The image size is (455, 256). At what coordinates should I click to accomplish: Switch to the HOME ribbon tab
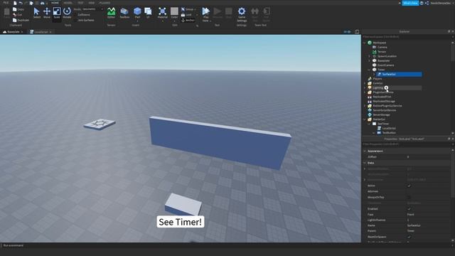pos(55,3)
